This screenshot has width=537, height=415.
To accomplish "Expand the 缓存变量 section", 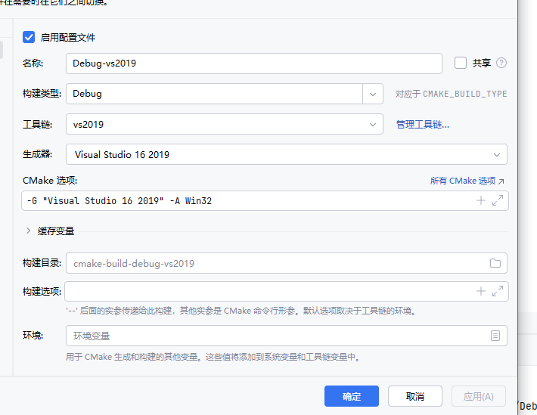I will (29, 231).
